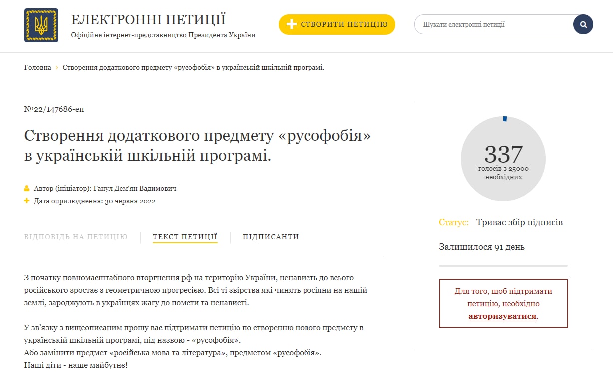
Task: Click the Ukrainian trident emblem logo
Action: click(41, 25)
